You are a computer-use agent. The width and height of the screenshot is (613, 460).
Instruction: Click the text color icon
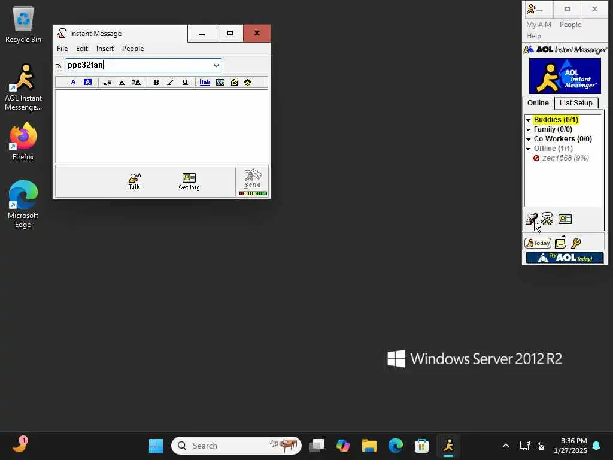[73, 82]
